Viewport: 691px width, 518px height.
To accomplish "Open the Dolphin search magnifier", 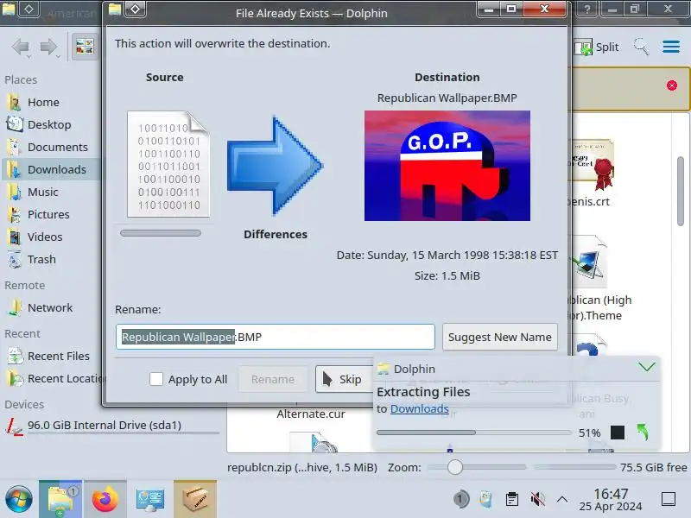I will tap(641, 47).
